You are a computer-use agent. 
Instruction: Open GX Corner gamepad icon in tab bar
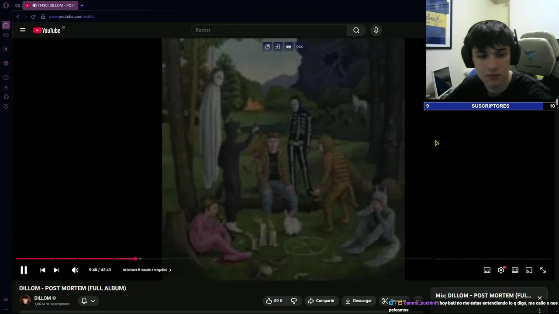(x=17, y=6)
